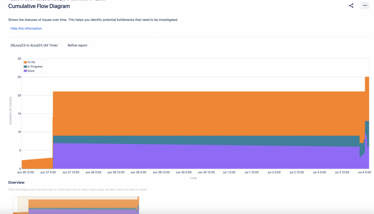Open the more options (•••) menu
The width and height of the screenshot is (374, 214).
pos(365,5)
